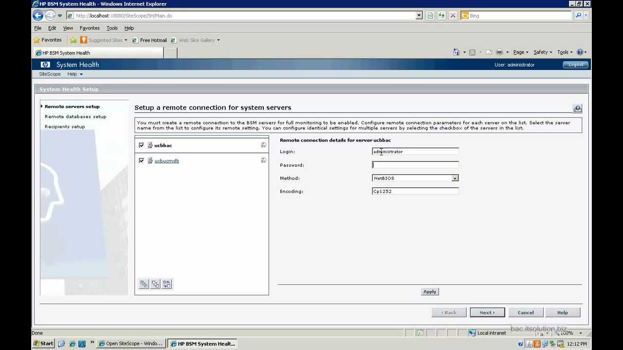Open the recent pages dropdown arrow
The height and width of the screenshot is (350, 623).
pos(60,16)
